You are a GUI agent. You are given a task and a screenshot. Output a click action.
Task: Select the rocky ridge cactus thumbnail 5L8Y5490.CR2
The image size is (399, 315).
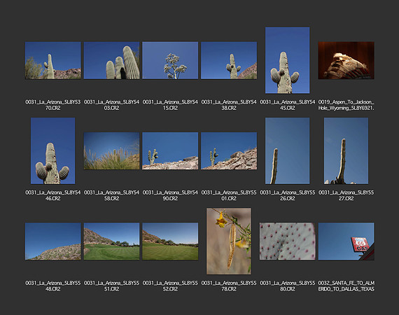click(170, 151)
